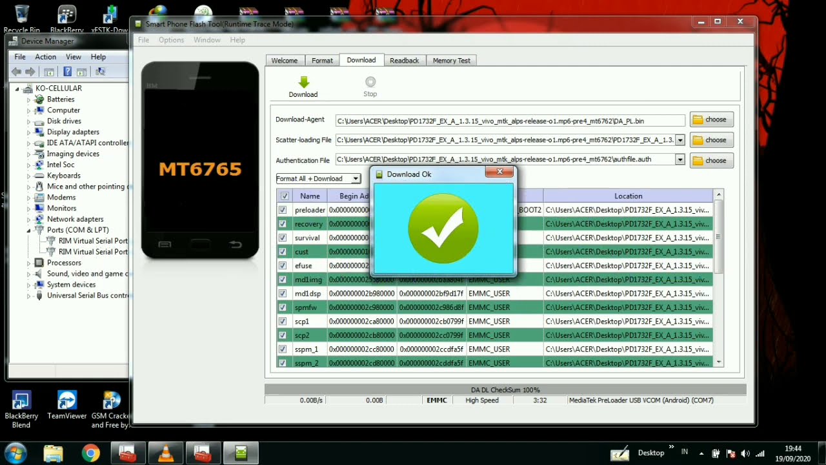
Task: Expand the Processors node
Action: coord(28,263)
